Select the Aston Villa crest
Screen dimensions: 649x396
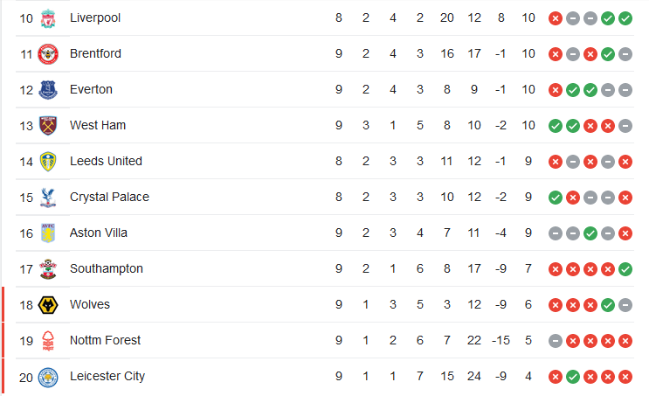click(48, 233)
